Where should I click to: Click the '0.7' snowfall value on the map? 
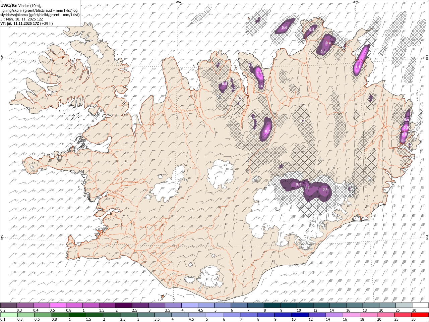pos(267,131)
